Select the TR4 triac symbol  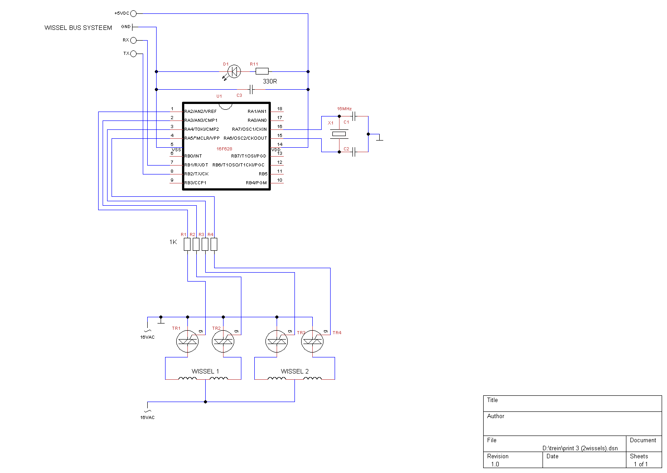[x=312, y=342]
